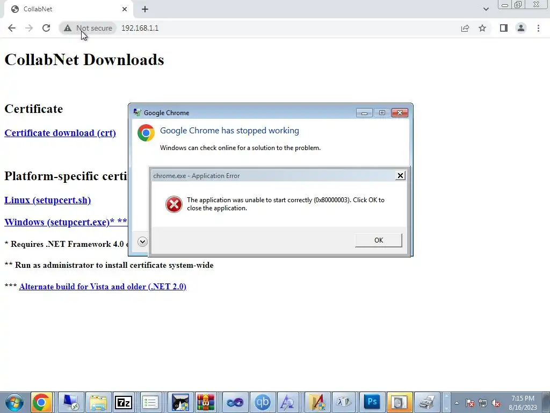Launch 7-Zip from the taskbar
The height and width of the screenshot is (413, 550).
coord(124,402)
